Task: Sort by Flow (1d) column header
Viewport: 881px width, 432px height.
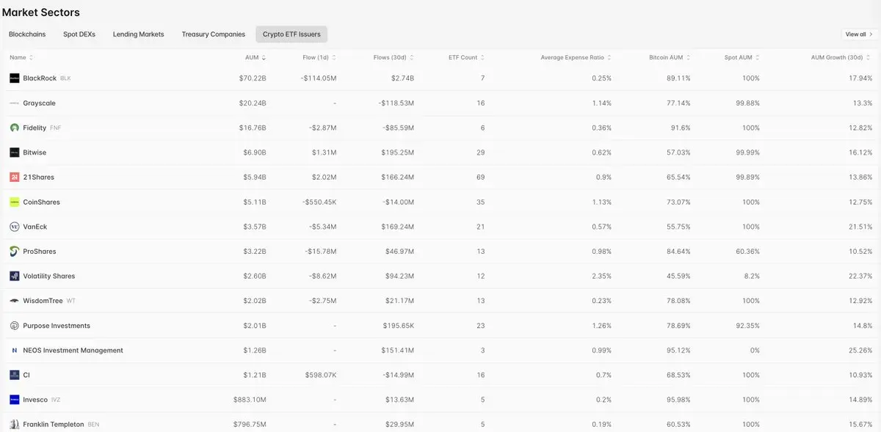Action: (319, 57)
